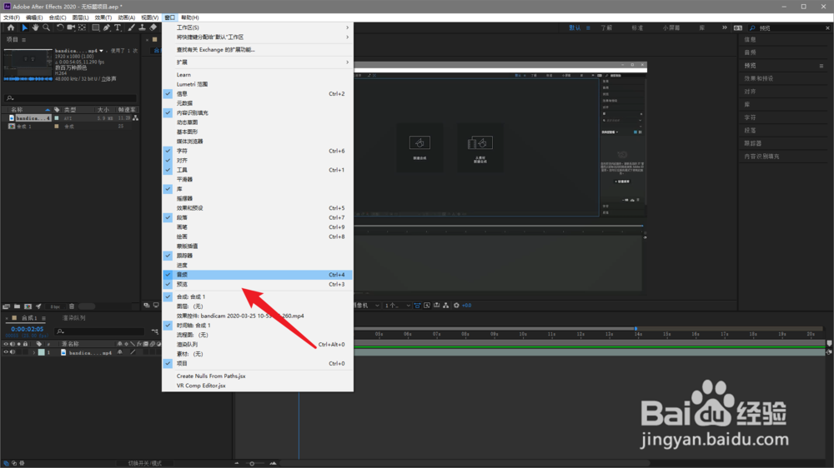Choose Create Nulls From Paths.jsx

(258, 376)
